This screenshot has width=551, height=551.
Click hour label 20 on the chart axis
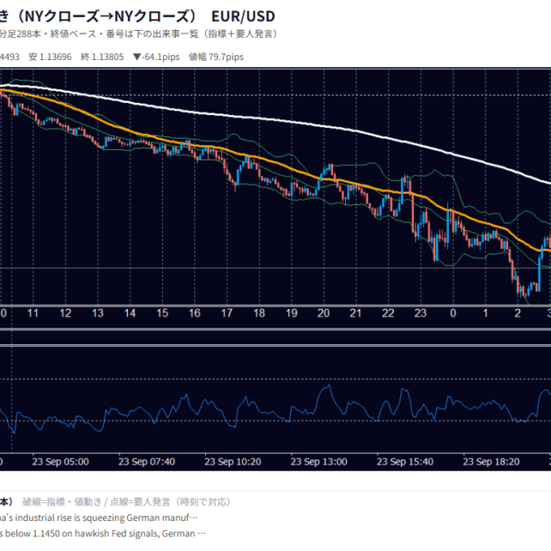pyautogui.click(x=323, y=313)
